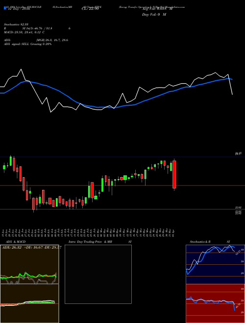The image size is (245, 323).
Task: Click the blue 12 Day SMA legend square
Action: tap(5, 8)
